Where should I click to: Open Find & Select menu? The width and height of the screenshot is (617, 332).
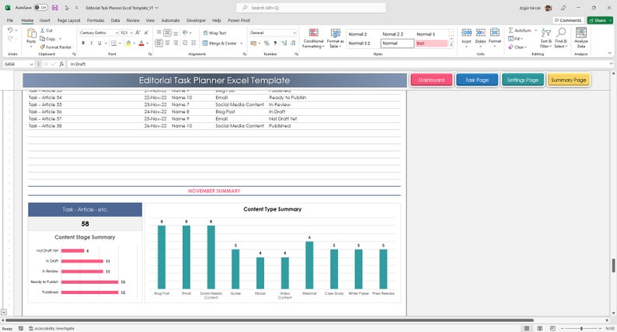(x=561, y=38)
